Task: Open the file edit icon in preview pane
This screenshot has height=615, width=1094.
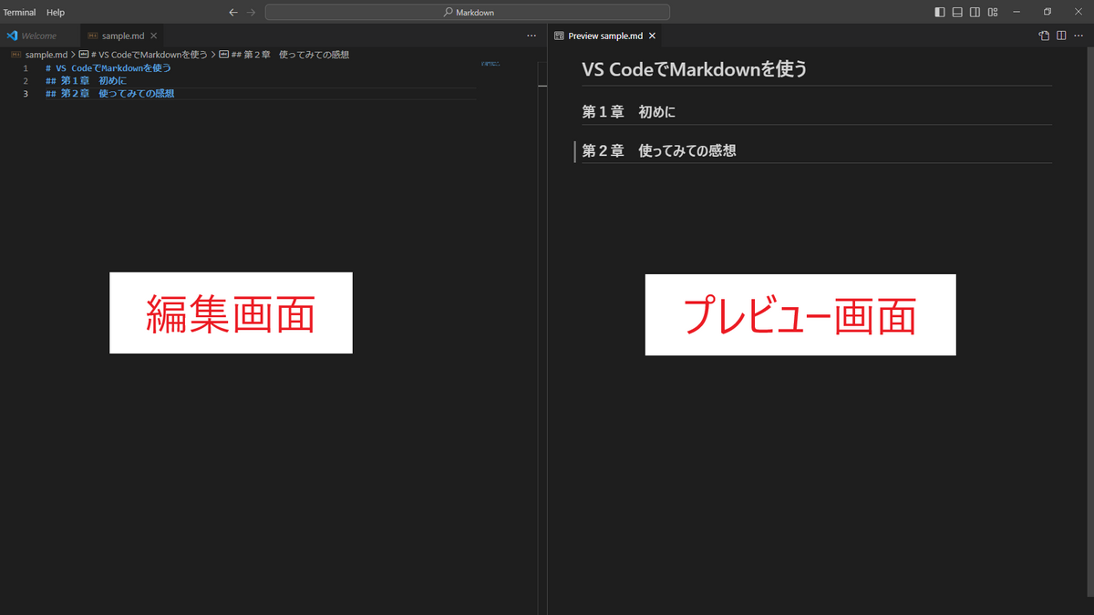Action: [1043, 35]
